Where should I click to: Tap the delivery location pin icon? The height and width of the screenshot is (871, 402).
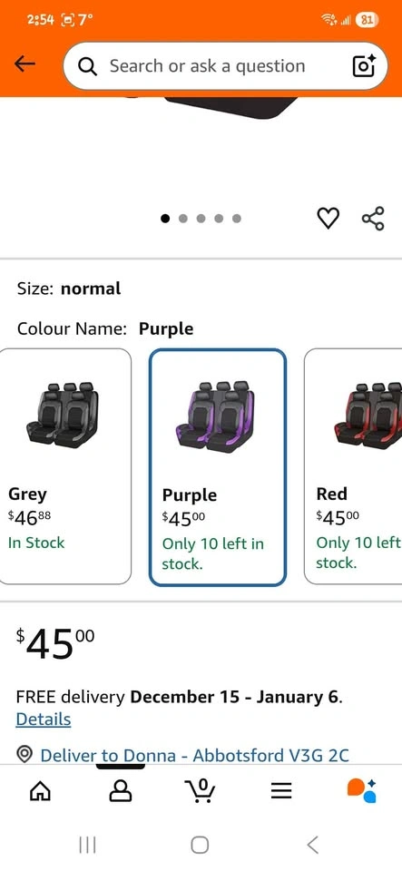[x=24, y=754]
